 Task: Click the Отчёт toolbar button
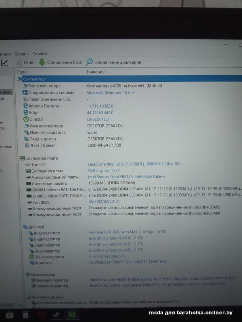point(25,62)
